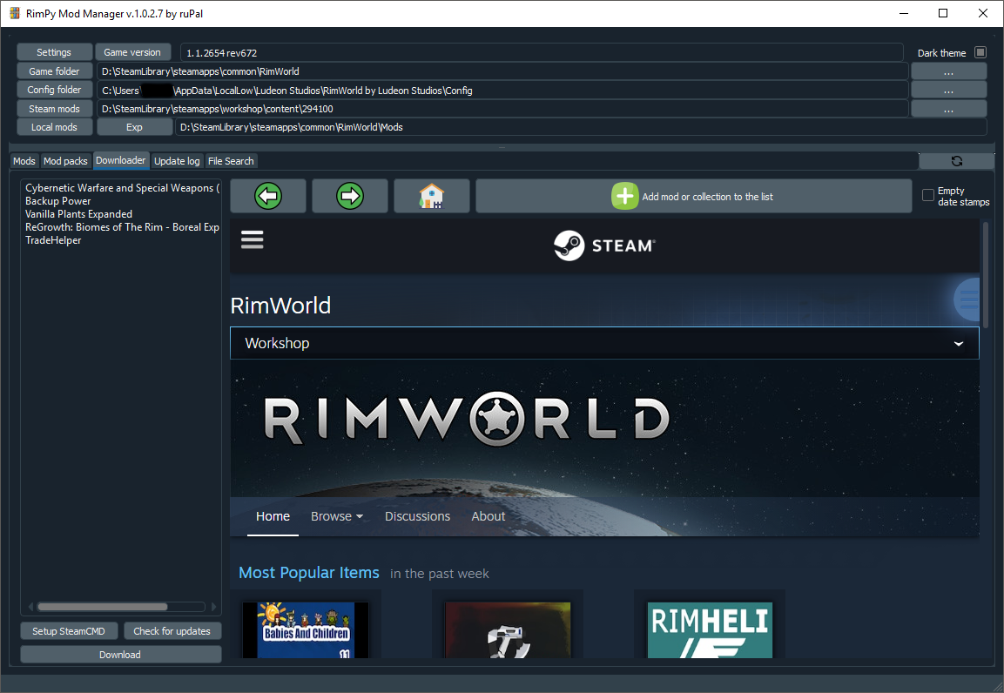Open the File Search tab
This screenshot has height=693, width=1004.
(x=231, y=161)
